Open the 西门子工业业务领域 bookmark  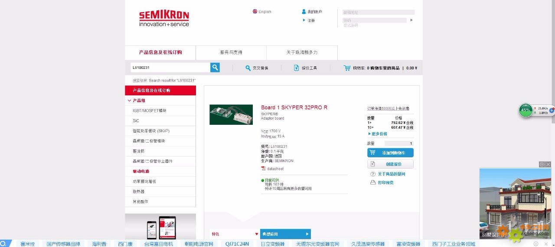click(x=454, y=244)
